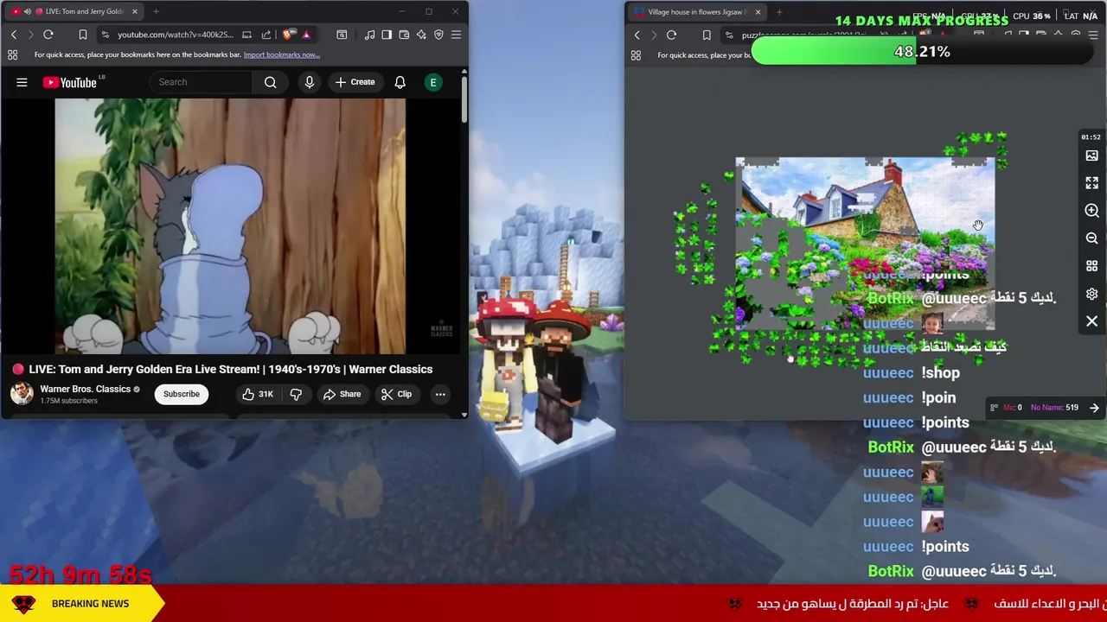Open new tab in YouTube window
This screenshot has height=622, width=1107.
point(156,11)
